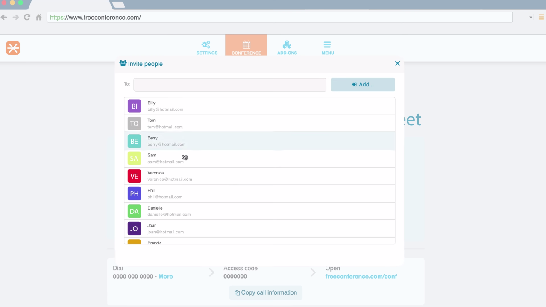Select Danielle's green DA avatar
The image size is (546, 307).
[134, 211]
